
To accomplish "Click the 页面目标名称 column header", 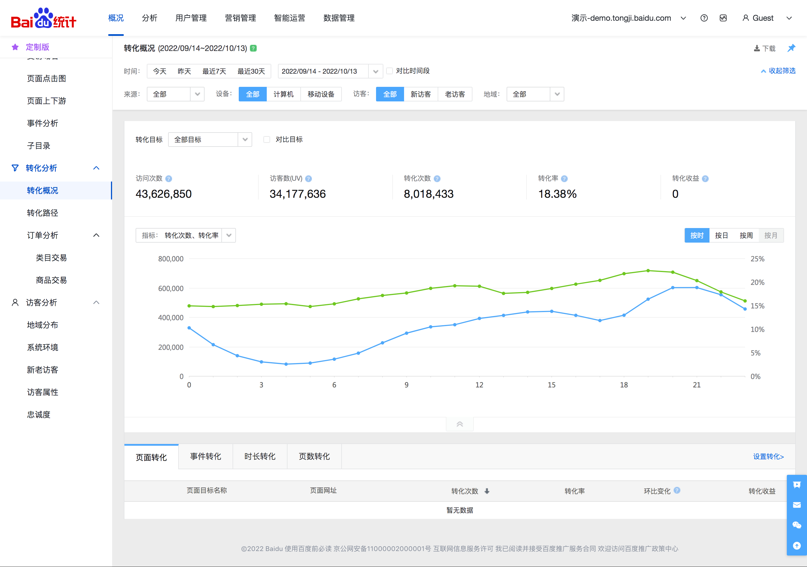I will (x=207, y=491).
